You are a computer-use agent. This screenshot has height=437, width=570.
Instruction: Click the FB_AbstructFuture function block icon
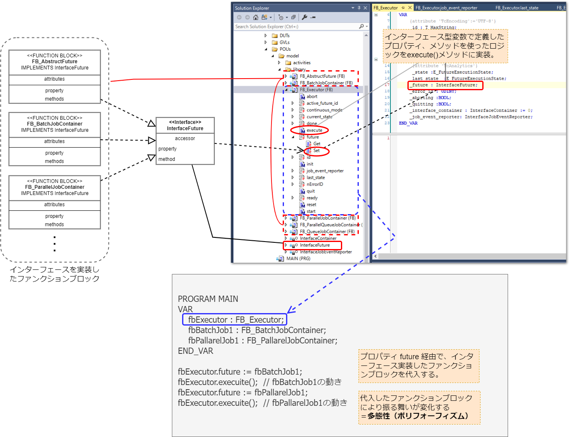294,77
